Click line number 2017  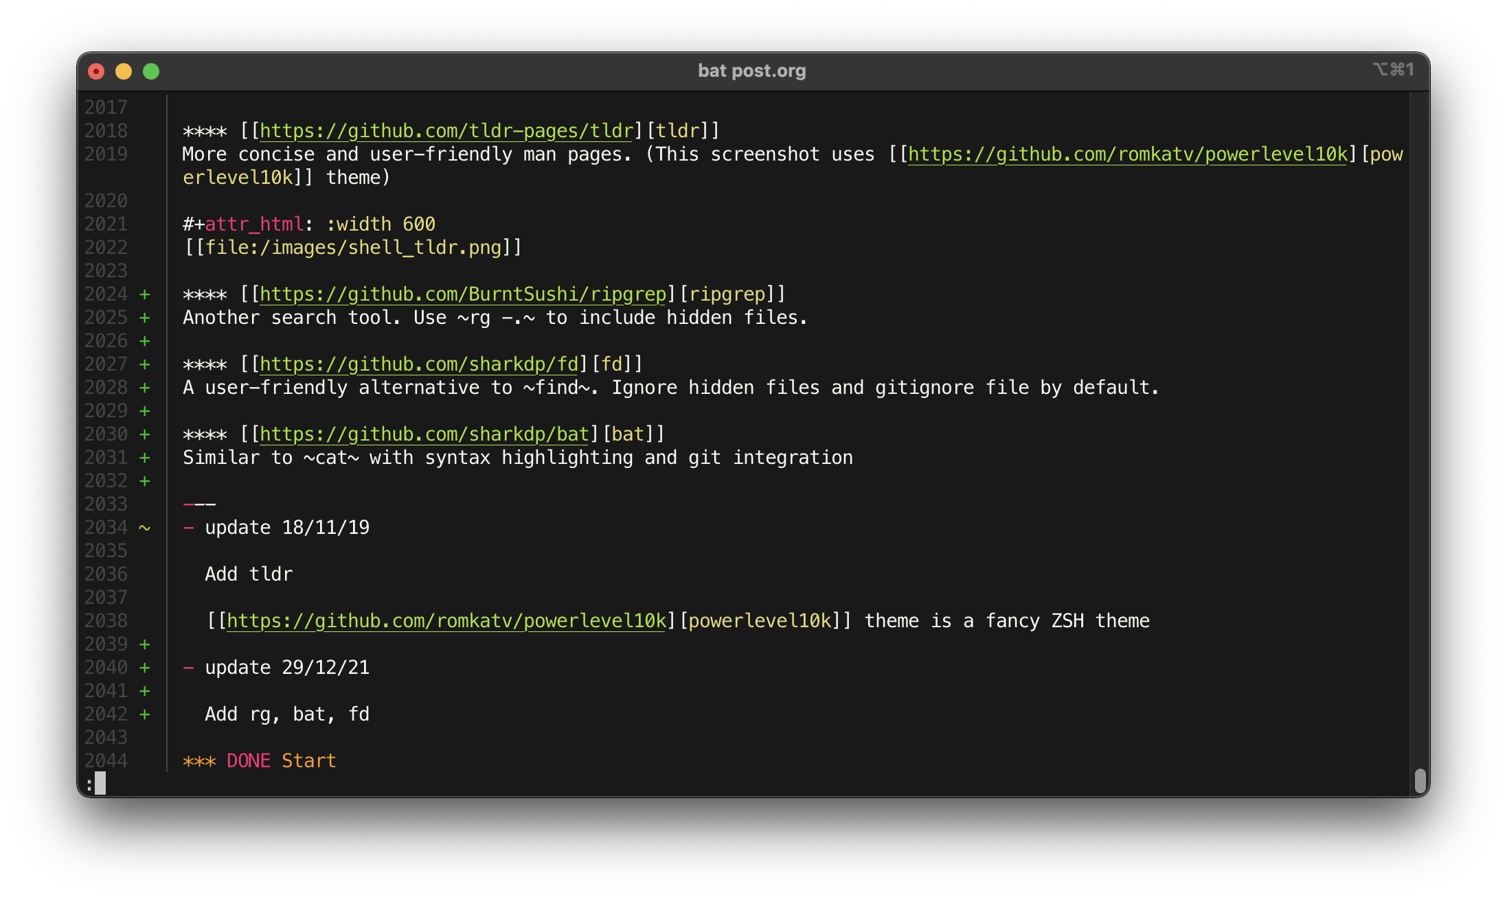(x=106, y=107)
